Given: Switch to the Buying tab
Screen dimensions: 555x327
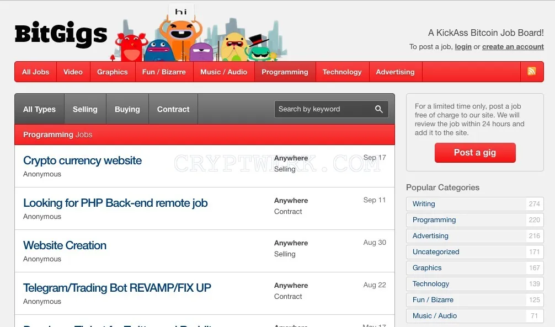Looking at the screenshot, I should click(x=127, y=109).
